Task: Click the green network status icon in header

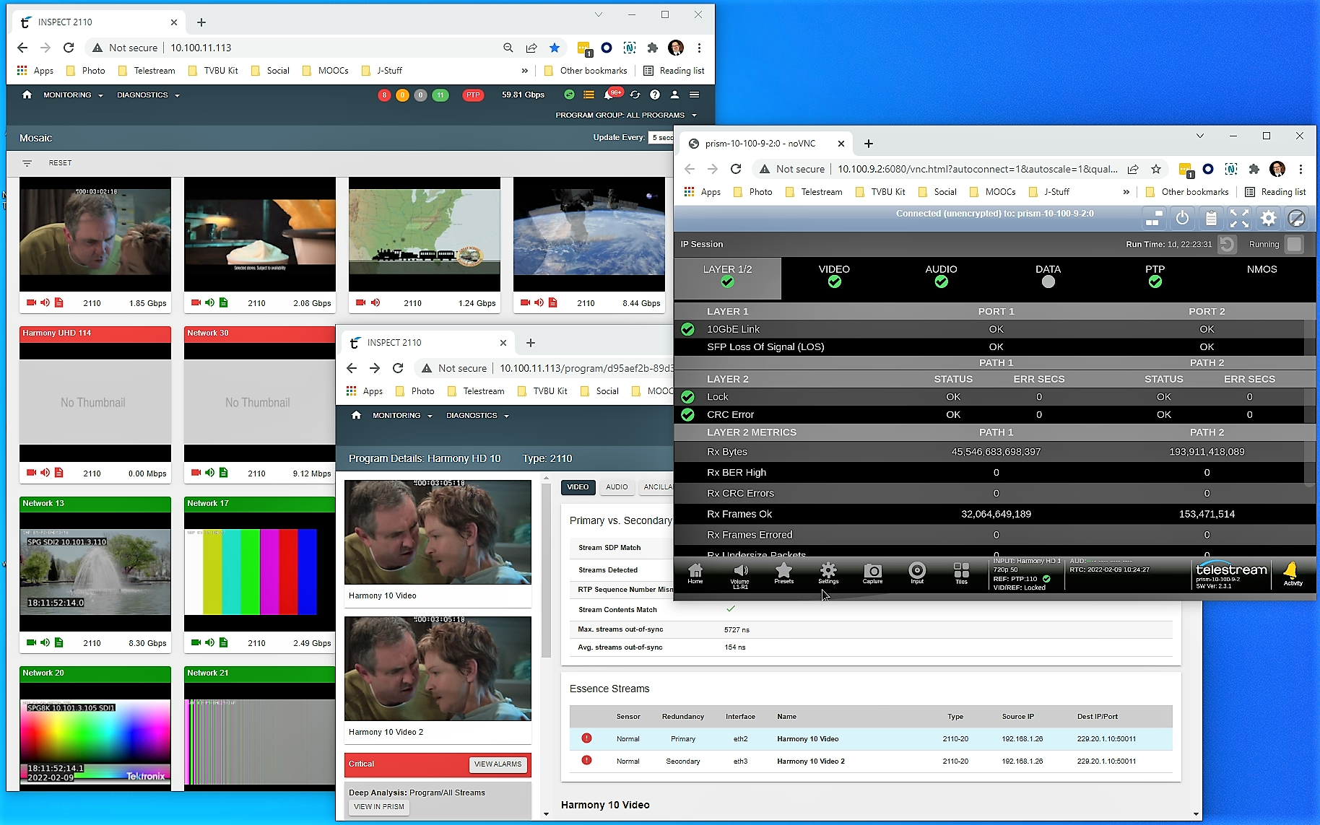Action: [x=569, y=95]
